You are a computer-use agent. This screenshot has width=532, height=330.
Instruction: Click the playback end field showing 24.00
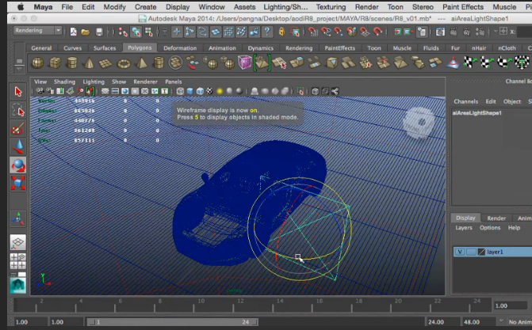[442, 322]
